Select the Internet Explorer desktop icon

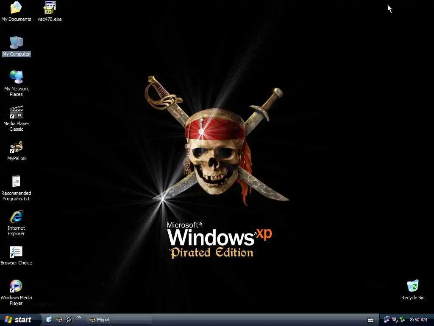click(17, 216)
